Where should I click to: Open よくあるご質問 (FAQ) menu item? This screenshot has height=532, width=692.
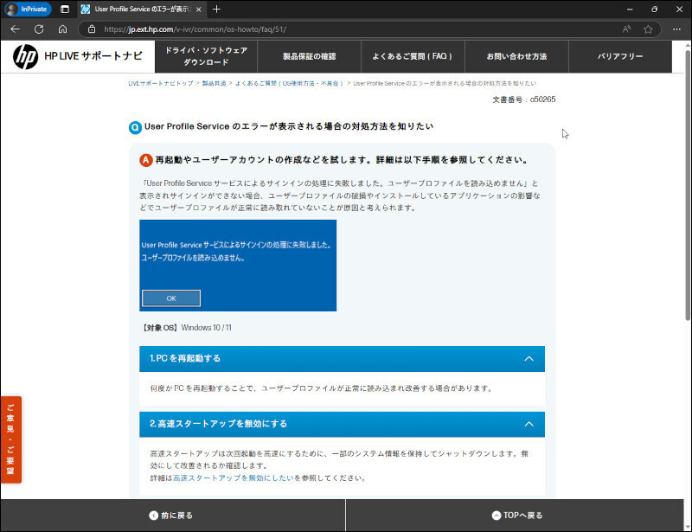(x=413, y=56)
